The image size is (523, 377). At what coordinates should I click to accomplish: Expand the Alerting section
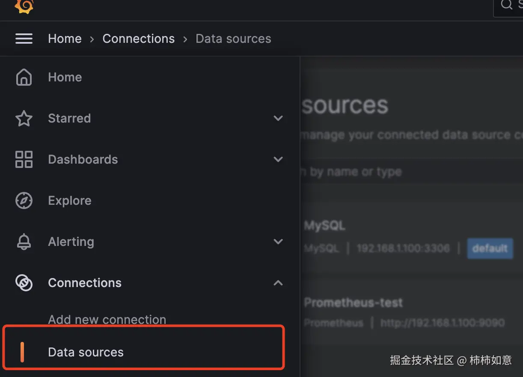tap(278, 242)
